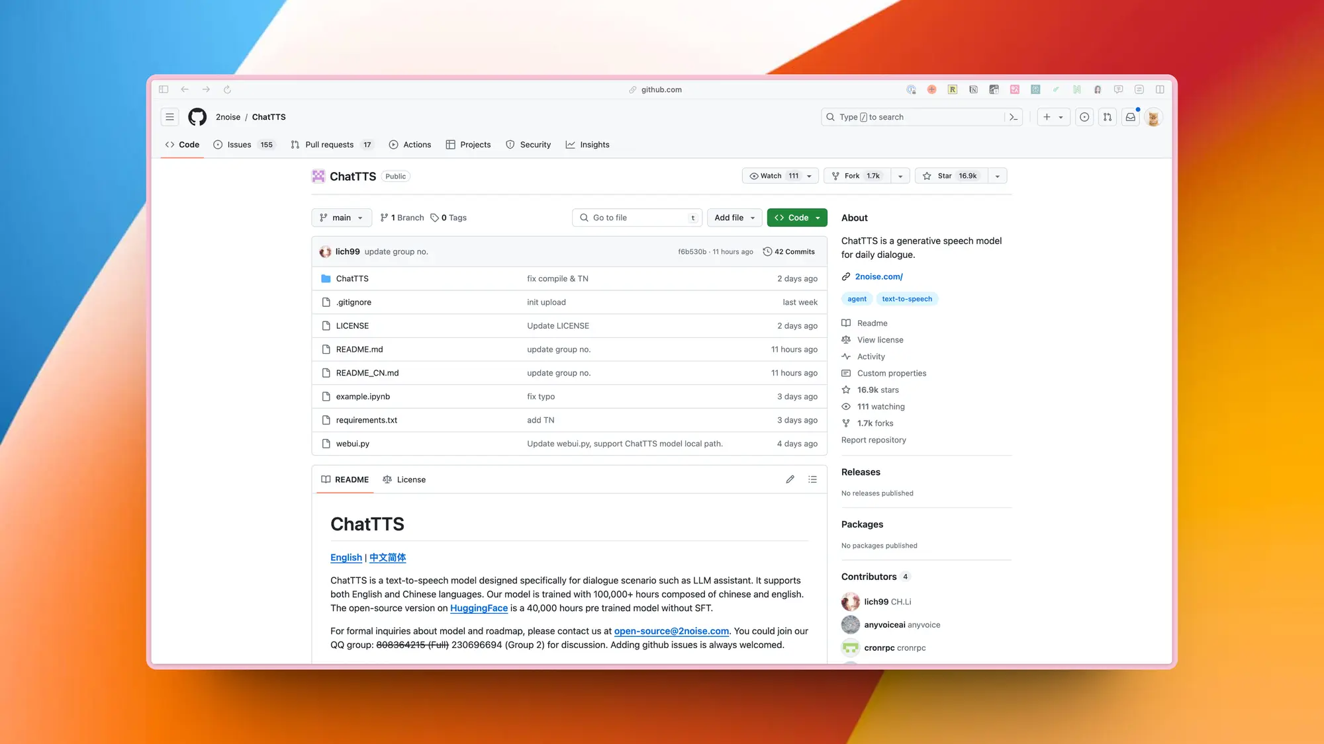Switch to the Pull requests tab
Screen dimensions: 1324x744
pyautogui.click(x=332, y=145)
